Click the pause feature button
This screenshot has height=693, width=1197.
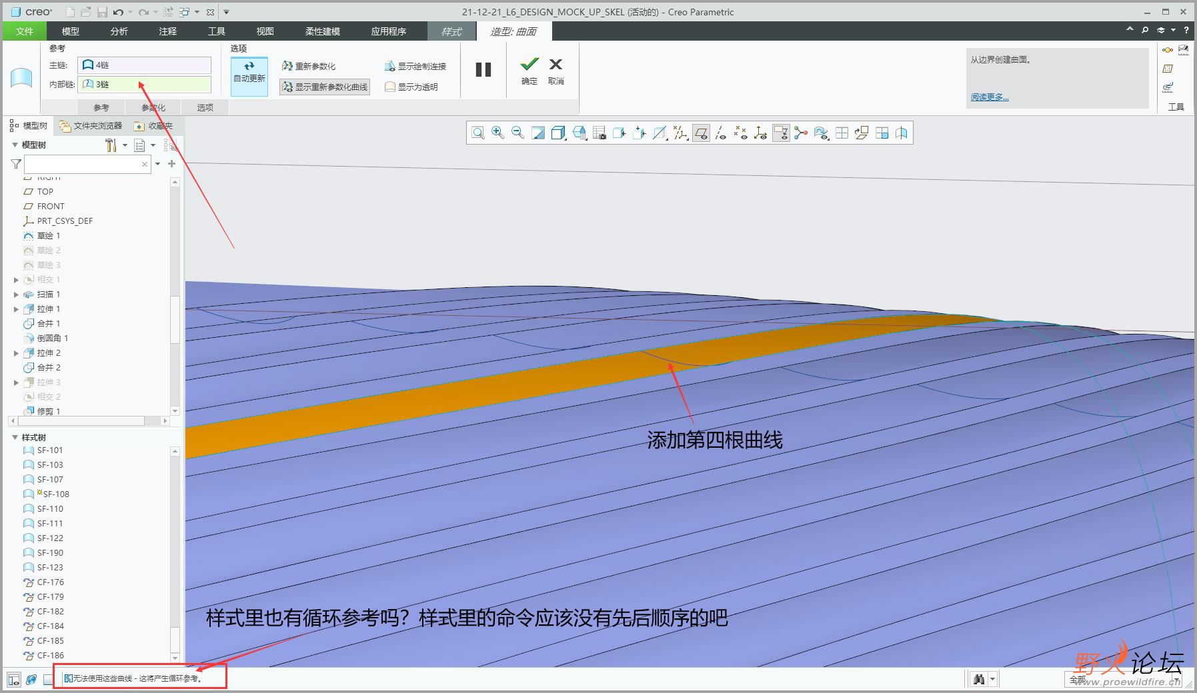tap(483, 69)
